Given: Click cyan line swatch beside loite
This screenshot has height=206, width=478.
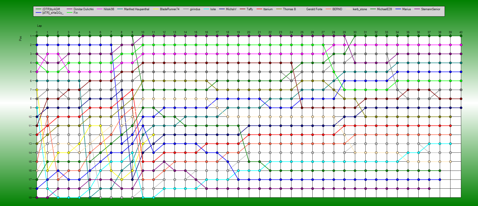Looking at the screenshot, I should (206, 9).
